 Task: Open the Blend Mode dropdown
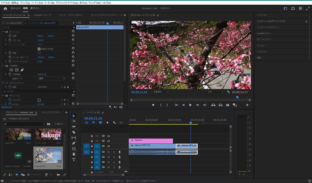(x=51, y=78)
